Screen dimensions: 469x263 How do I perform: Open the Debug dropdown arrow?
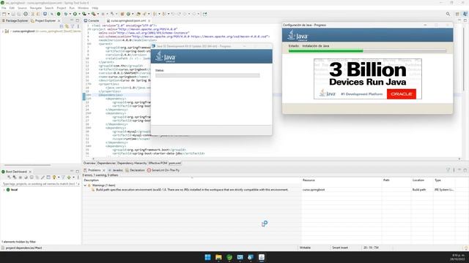tap(70, 14)
